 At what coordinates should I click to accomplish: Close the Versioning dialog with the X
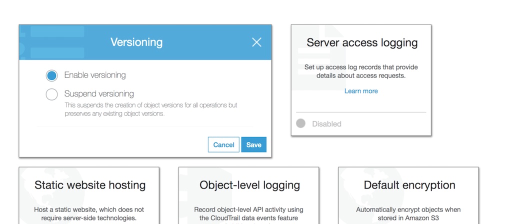click(256, 42)
